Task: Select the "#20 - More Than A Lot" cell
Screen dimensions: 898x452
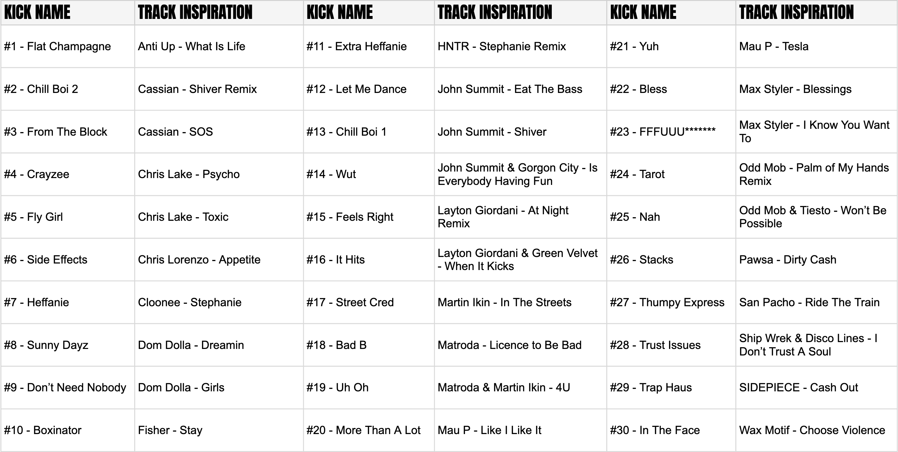Action: (363, 430)
